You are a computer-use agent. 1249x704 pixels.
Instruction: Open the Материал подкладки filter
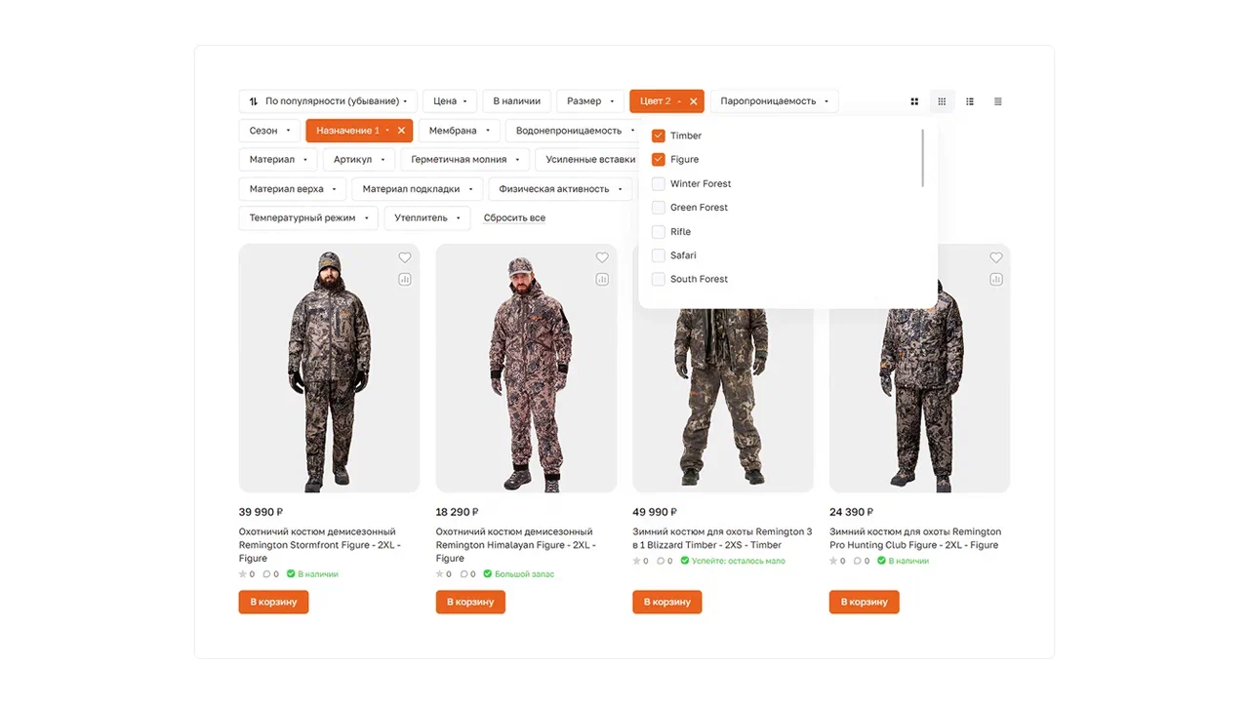point(418,189)
